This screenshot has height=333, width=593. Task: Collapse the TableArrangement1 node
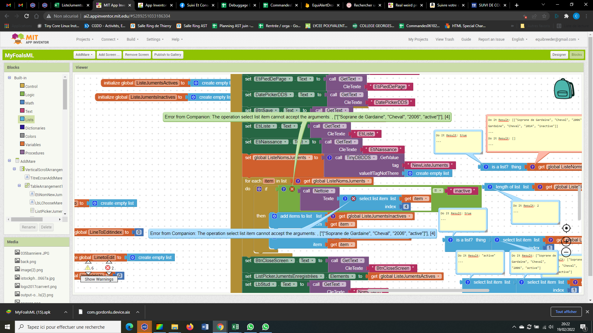pyautogui.click(x=19, y=186)
